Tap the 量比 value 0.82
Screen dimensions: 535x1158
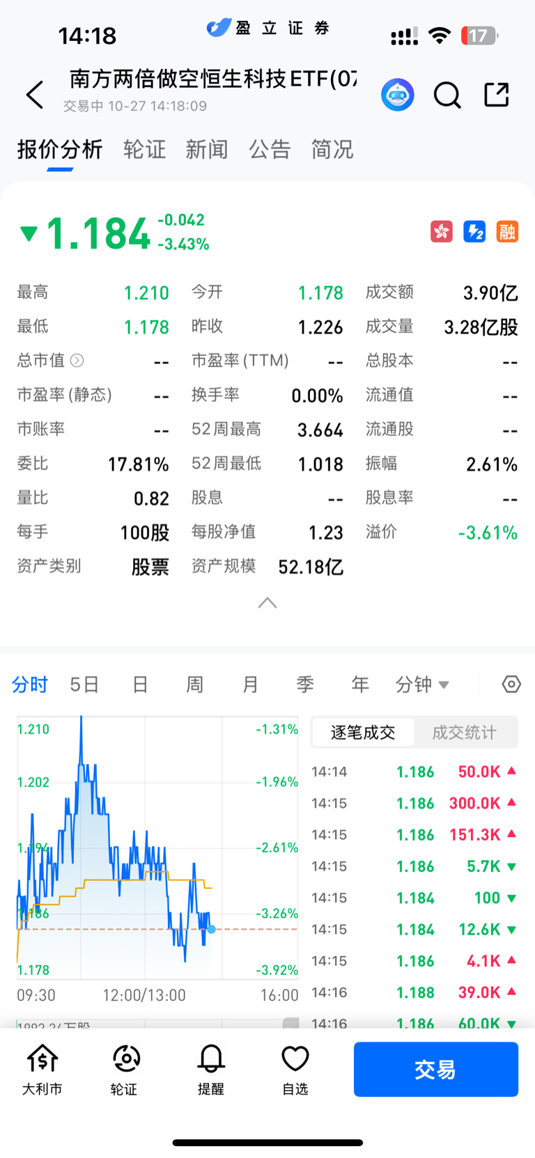(151, 499)
